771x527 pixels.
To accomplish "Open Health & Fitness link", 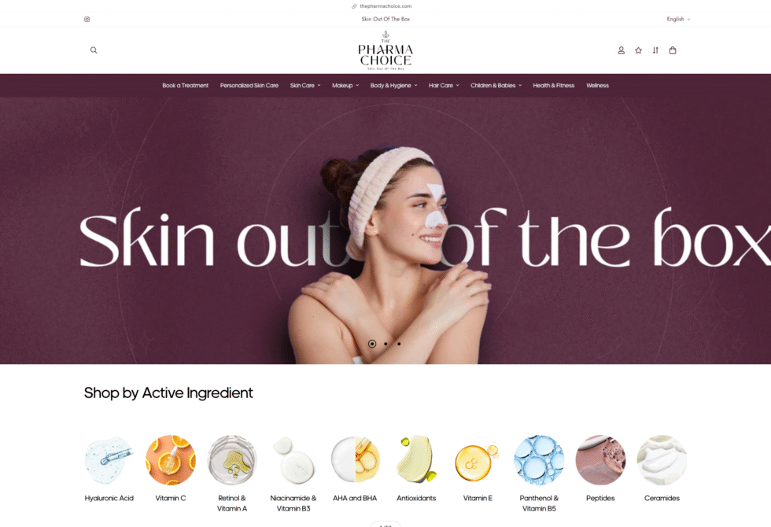I will 554,86.
